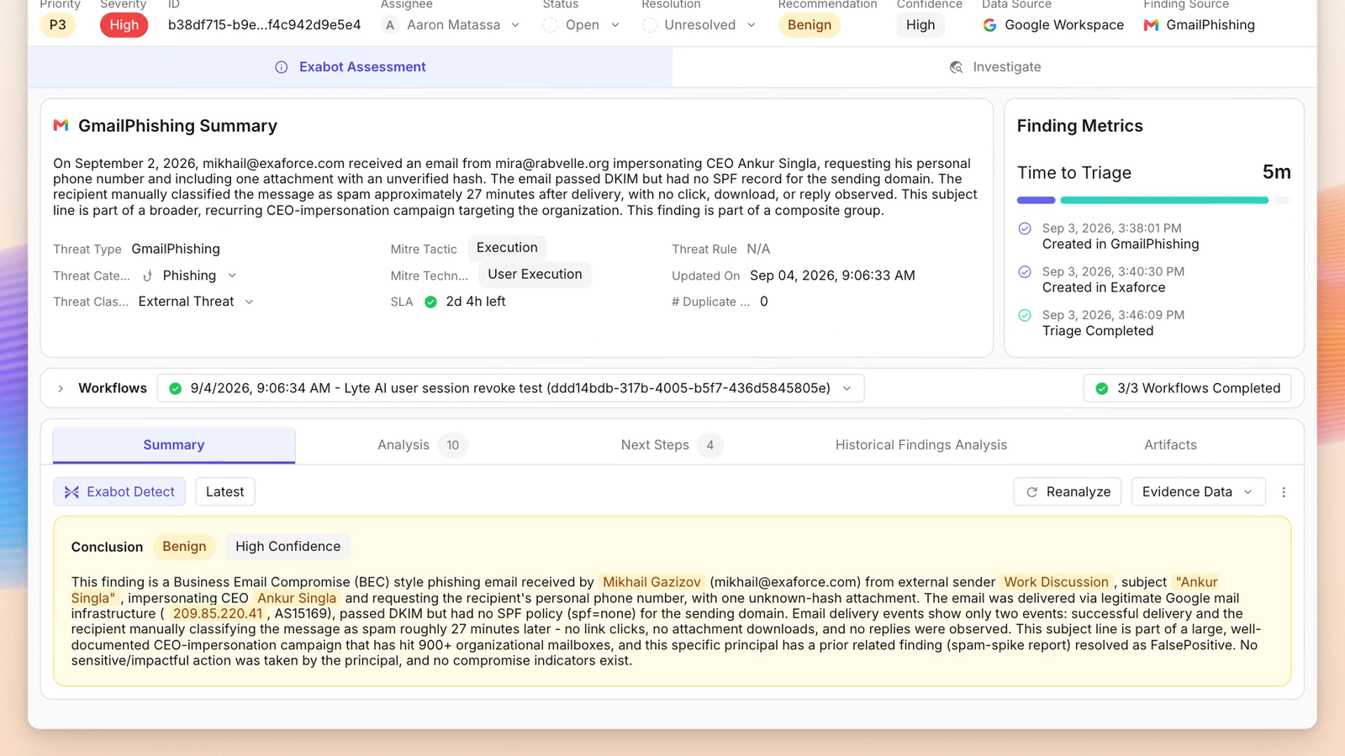Click the magnifier icon on the Investigate tab

click(956, 67)
